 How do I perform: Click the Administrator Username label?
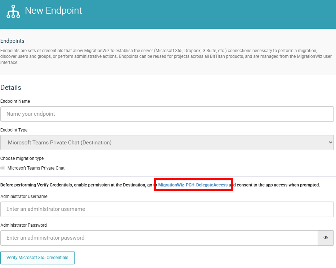pos(24,197)
